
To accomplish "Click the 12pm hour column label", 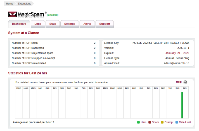I will click(x=120, y=88).
